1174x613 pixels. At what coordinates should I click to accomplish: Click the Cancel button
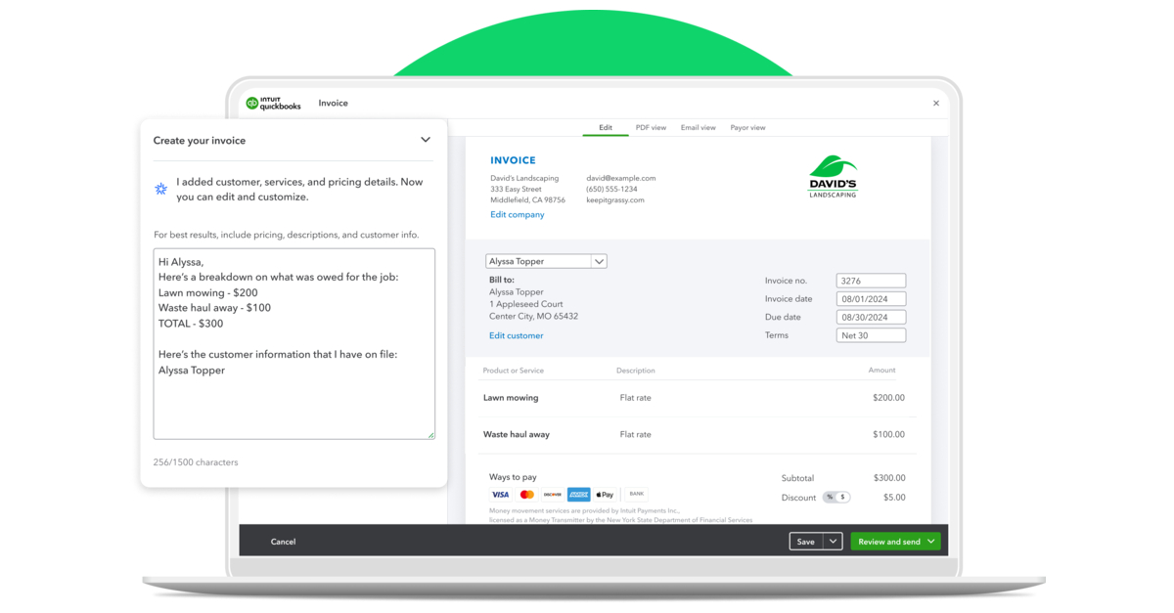[284, 541]
